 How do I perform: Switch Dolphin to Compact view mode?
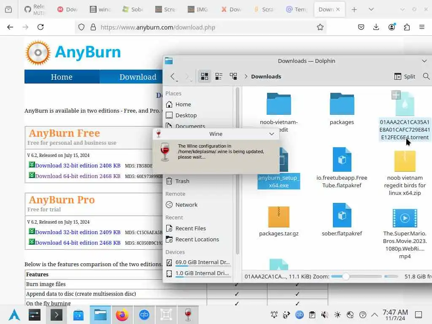coord(219,76)
